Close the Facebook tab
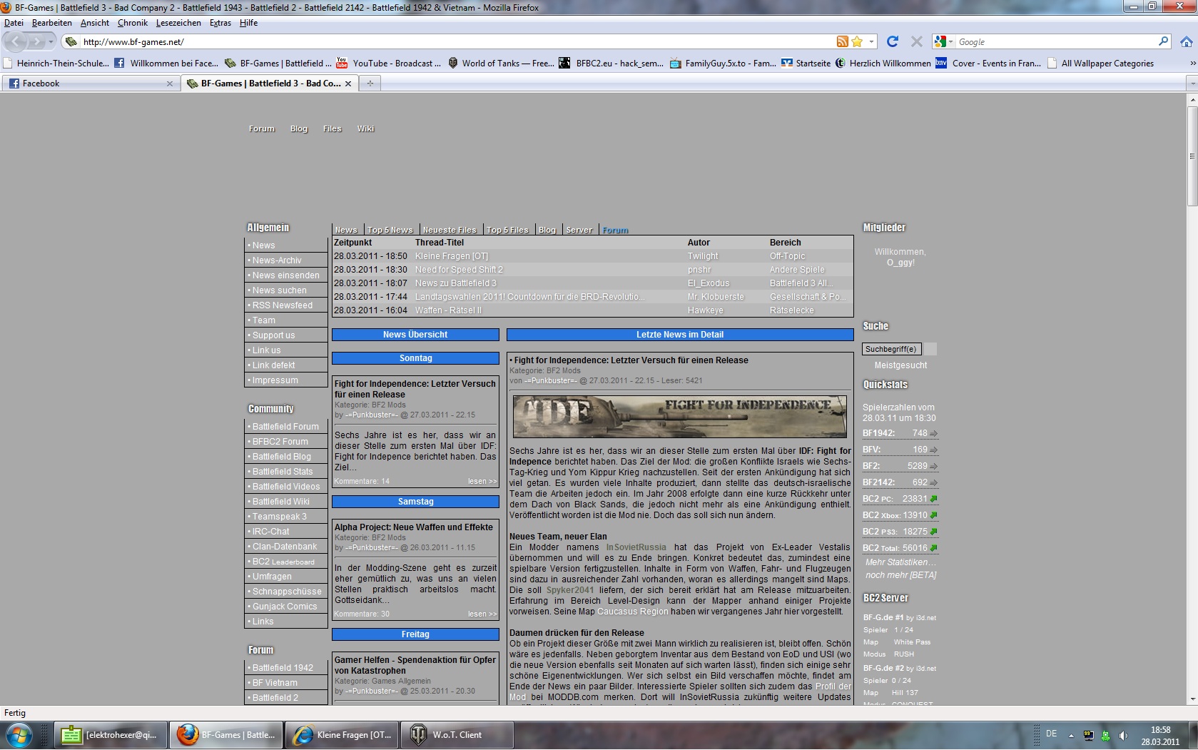This screenshot has width=1198, height=750. (170, 83)
